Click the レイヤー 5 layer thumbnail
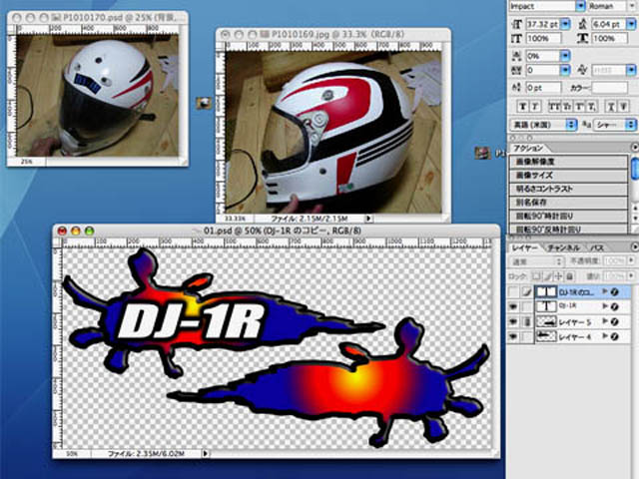 point(546,322)
